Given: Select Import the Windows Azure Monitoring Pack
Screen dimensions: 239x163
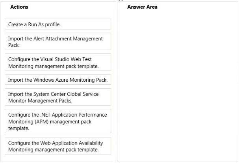Looking at the screenshot, I should coord(58,80).
